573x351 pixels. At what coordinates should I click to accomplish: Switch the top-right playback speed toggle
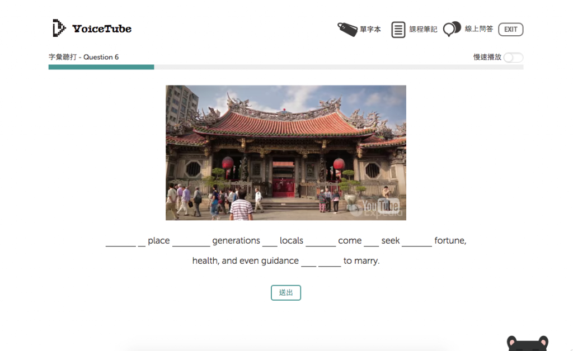[x=513, y=58]
